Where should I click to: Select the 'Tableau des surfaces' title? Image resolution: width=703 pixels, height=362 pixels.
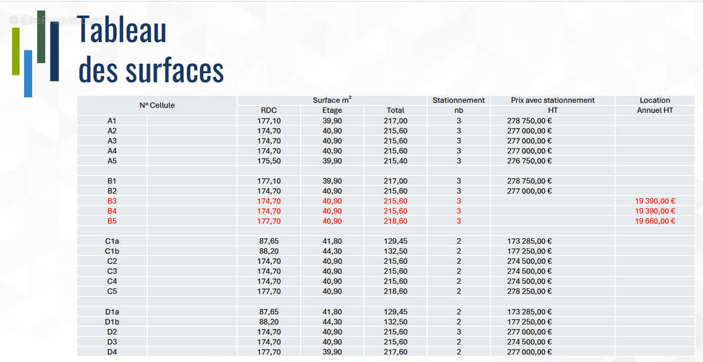(151, 50)
